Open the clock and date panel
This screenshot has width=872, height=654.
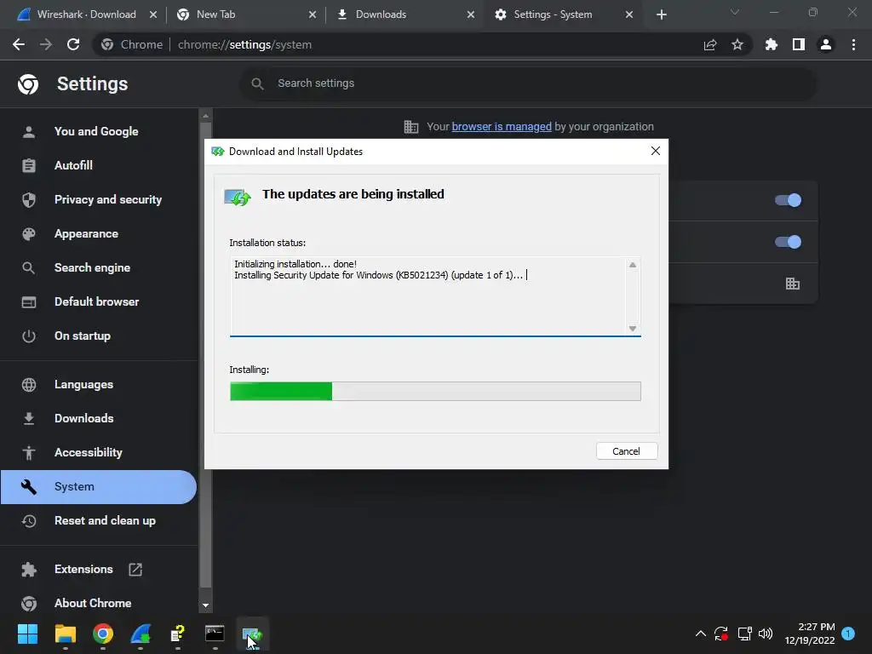[810, 634]
